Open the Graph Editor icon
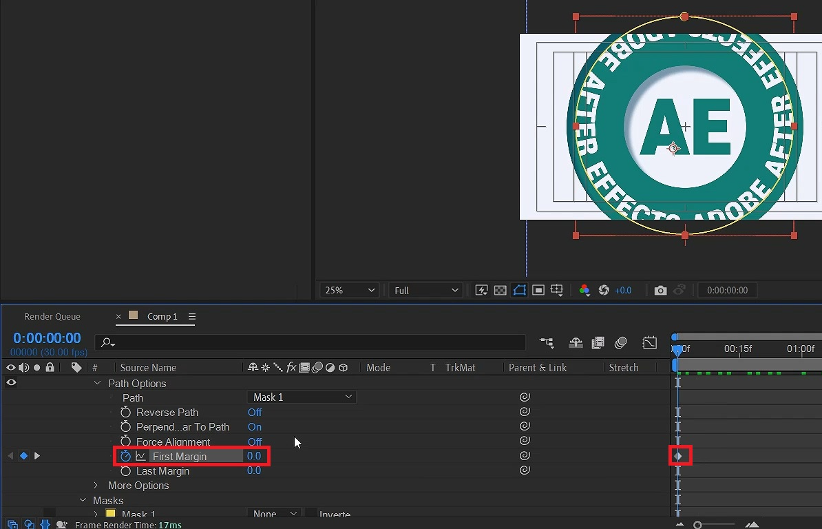 pyautogui.click(x=649, y=342)
